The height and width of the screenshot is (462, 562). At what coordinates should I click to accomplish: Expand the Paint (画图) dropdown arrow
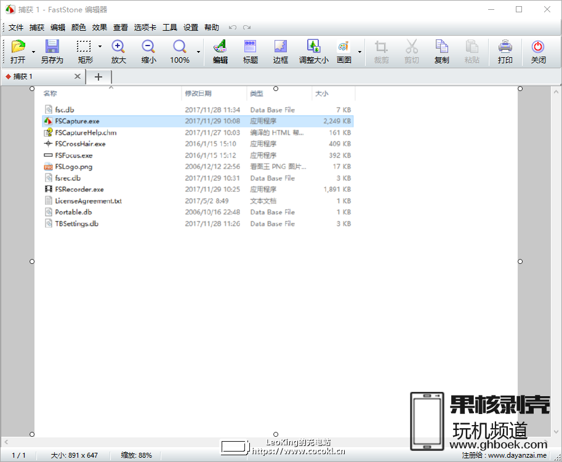pos(360,52)
